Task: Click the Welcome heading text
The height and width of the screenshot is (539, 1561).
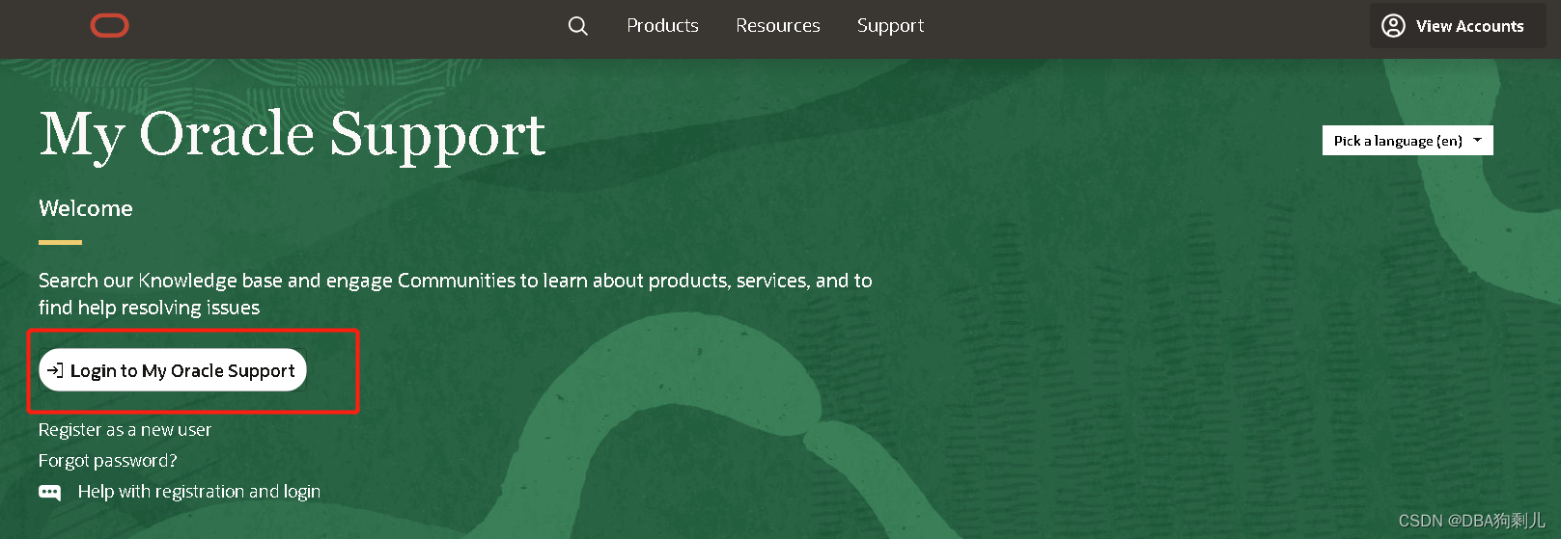Action: (86, 208)
